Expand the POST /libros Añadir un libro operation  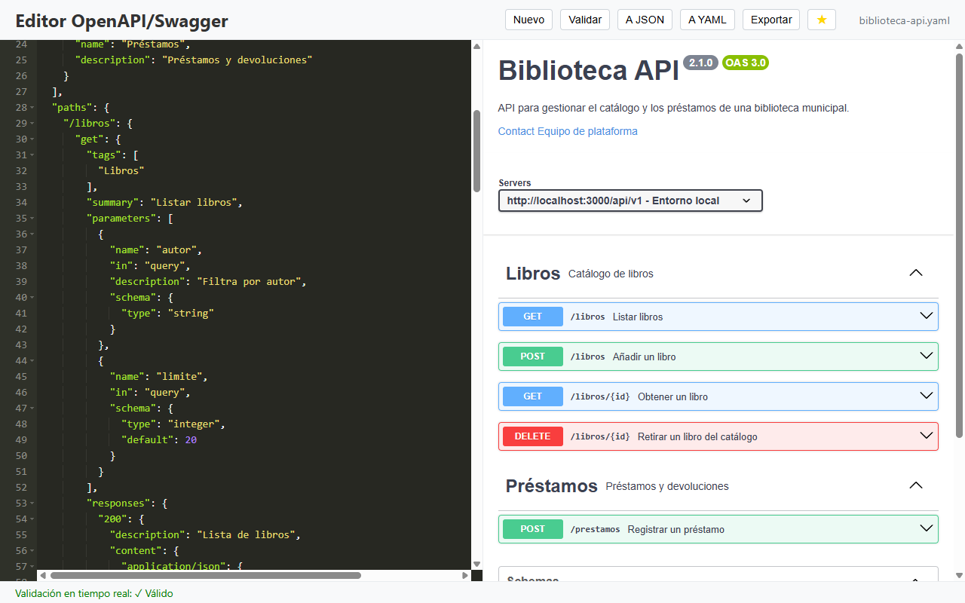click(718, 357)
